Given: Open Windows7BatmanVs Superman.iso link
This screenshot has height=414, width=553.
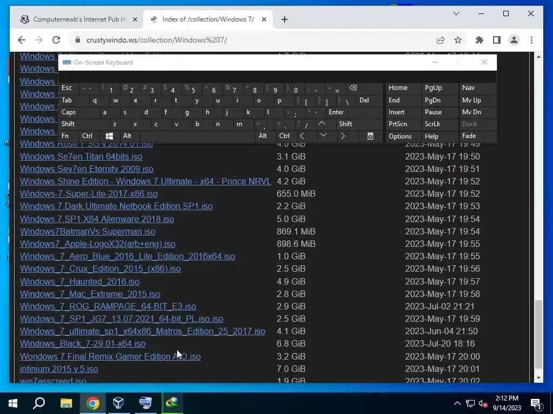Looking at the screenshot, I should [87, 232].
